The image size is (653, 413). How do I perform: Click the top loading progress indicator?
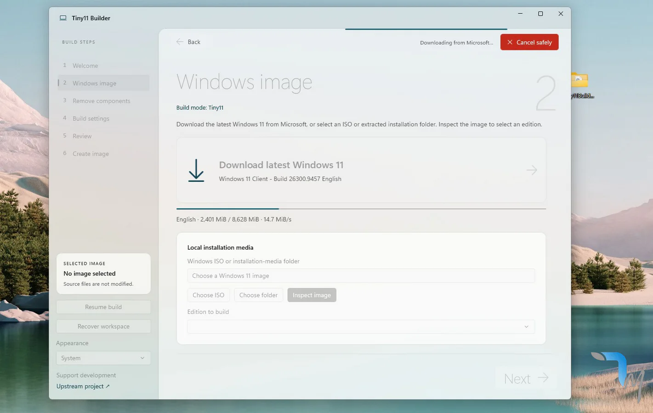426,29
